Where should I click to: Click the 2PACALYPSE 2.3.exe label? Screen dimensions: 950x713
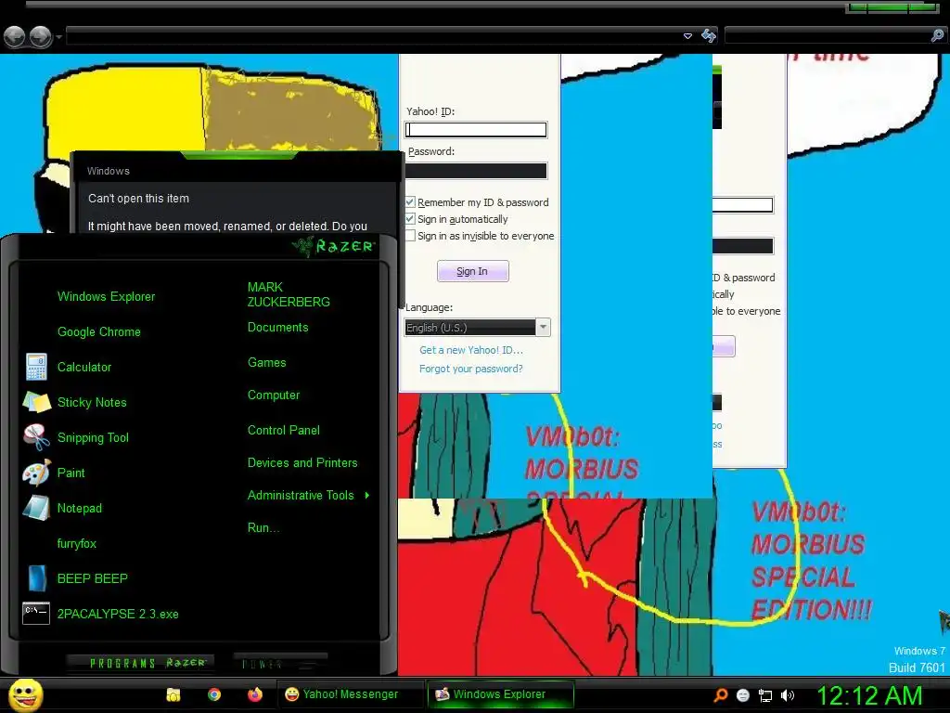[118, 614]
